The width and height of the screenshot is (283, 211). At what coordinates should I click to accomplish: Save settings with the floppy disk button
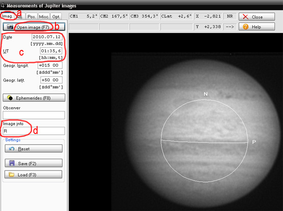point(34,163)
